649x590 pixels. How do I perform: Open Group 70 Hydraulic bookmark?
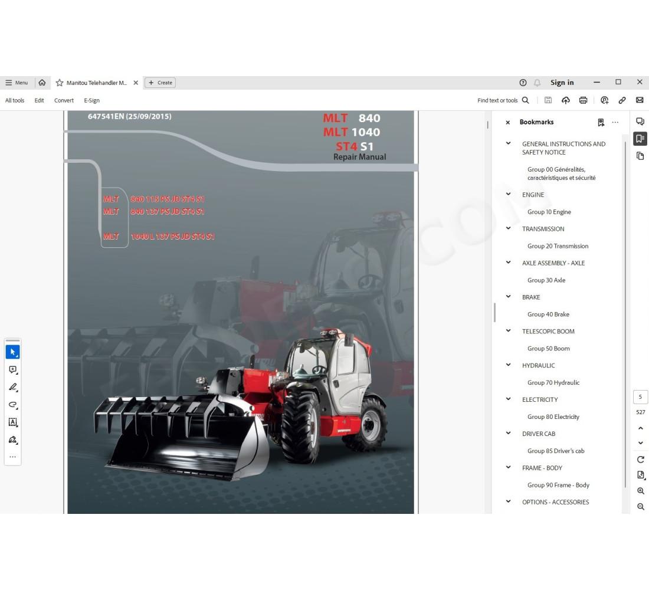pos(553,382)
